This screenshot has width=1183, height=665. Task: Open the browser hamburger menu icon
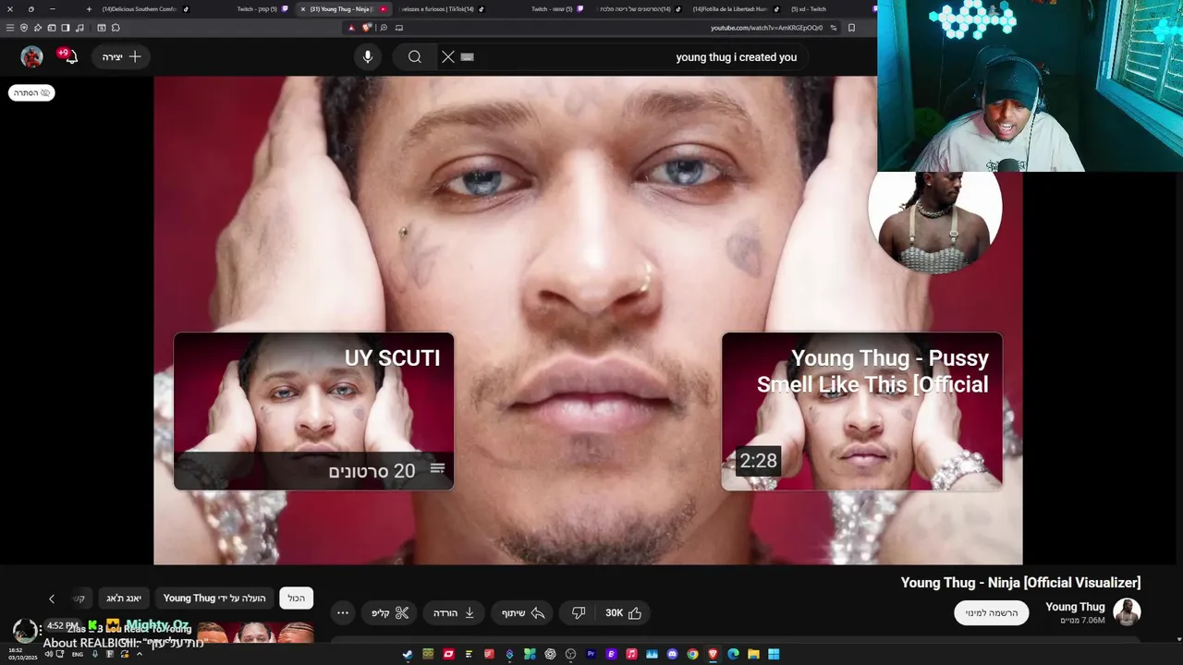pyautogui.click(x=10, y=28)
